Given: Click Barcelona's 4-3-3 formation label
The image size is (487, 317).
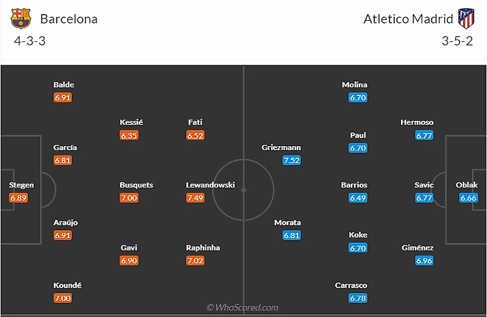Looking at the screenshot, I should 29,40.
